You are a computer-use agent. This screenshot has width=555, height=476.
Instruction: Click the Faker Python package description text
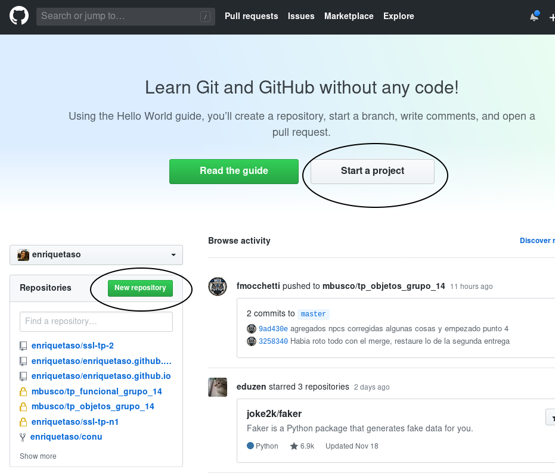[x=359, y=428]
